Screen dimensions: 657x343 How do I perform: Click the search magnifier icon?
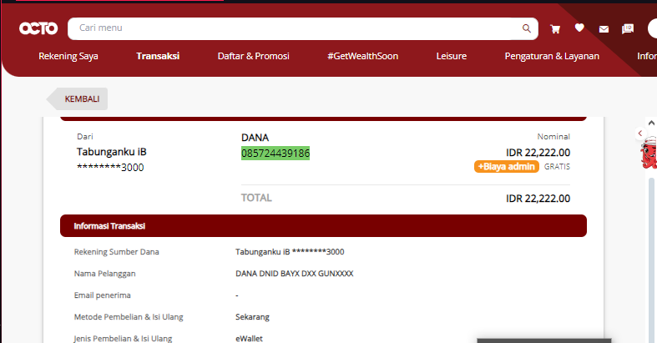[526, 28]
